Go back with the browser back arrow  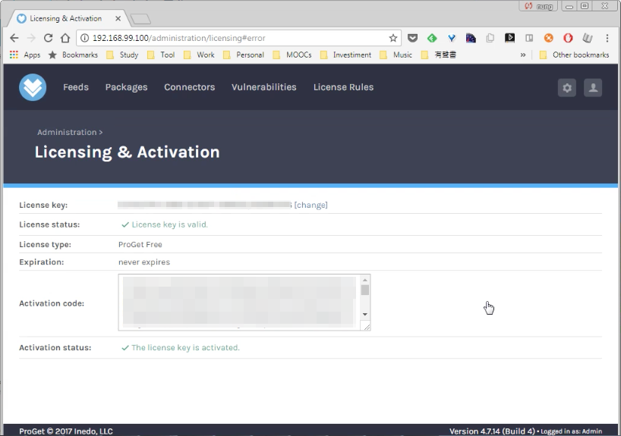pyautogui.click(x=14, y=38)
